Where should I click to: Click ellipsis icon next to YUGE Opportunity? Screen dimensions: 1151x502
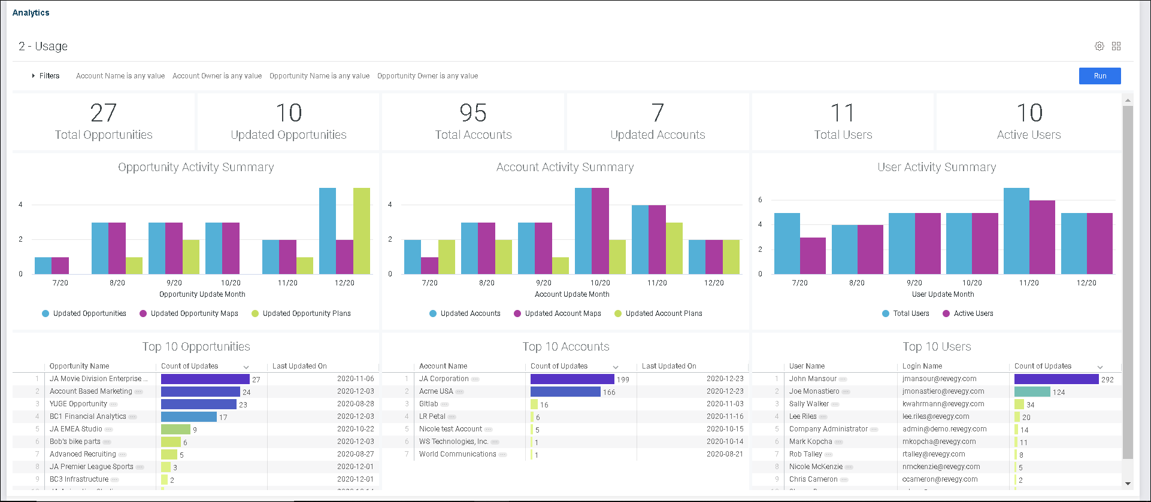pos(113,404)
